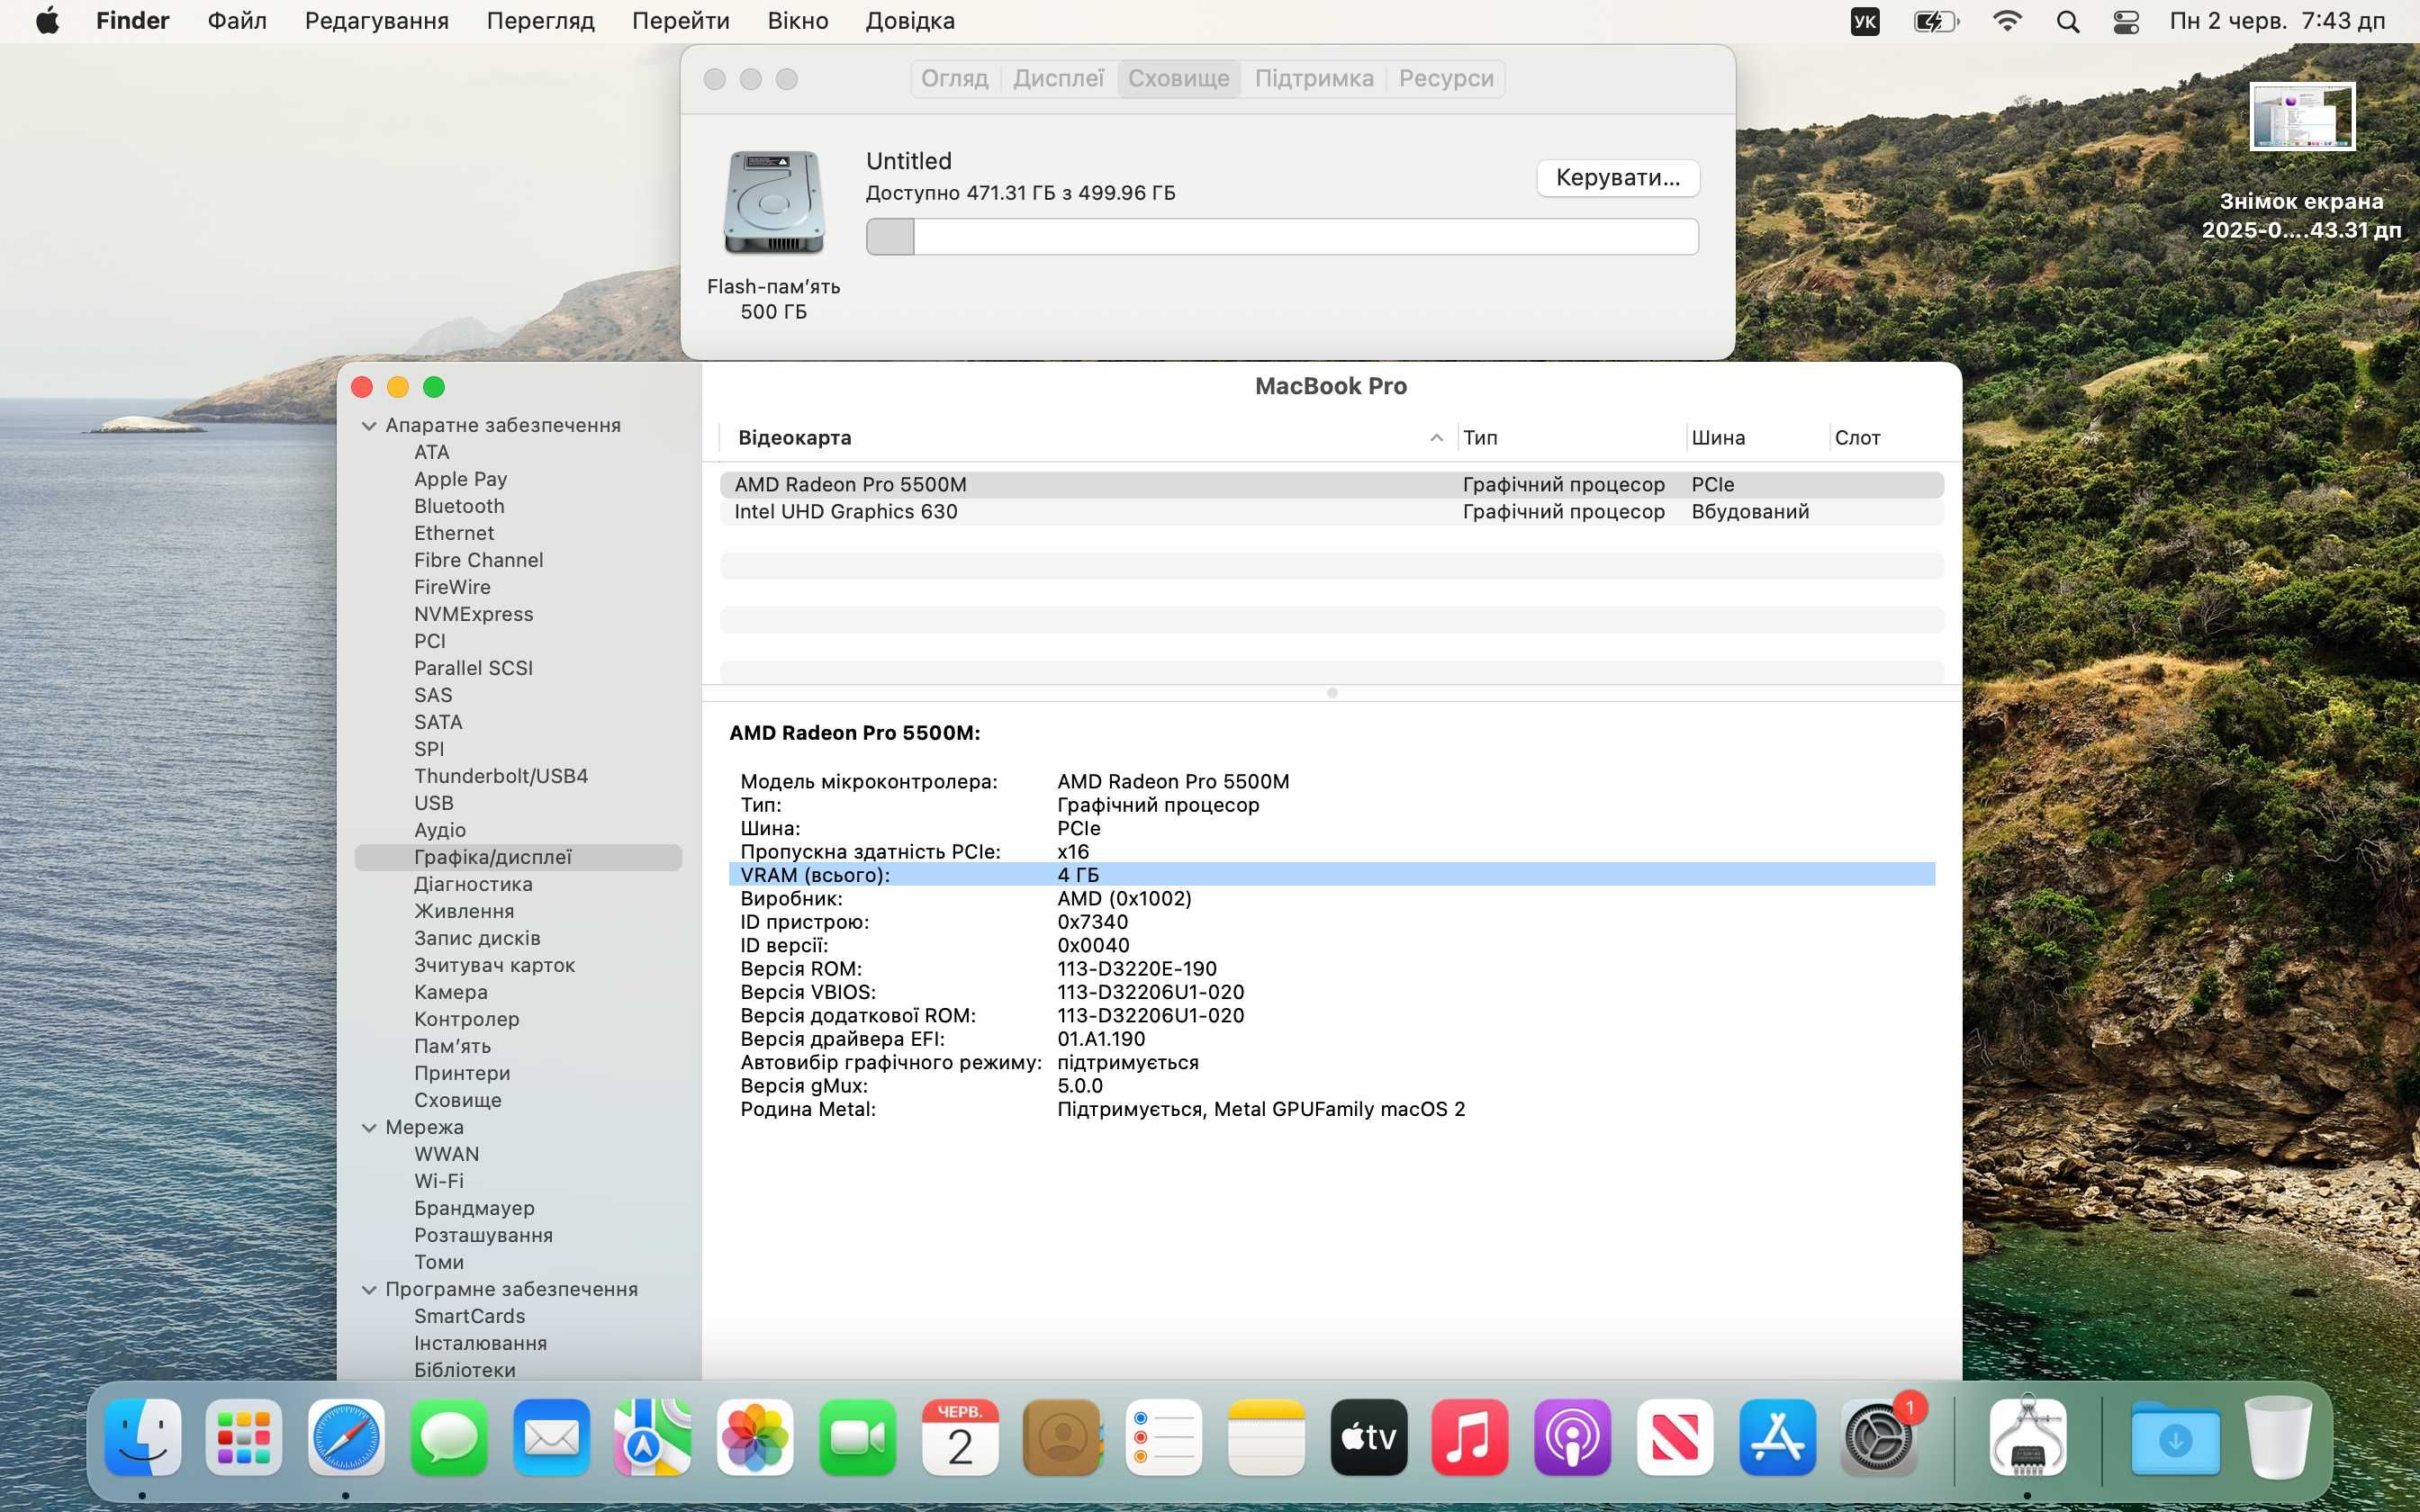The width and height of the screenshot is (2420, 1512).
Task: Open System Information icon in the Dock
Action: pyautogui.click(x=2028, y=1438)
